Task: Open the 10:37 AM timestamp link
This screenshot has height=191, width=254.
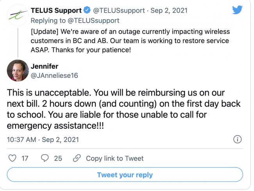Action: [43, 140]
